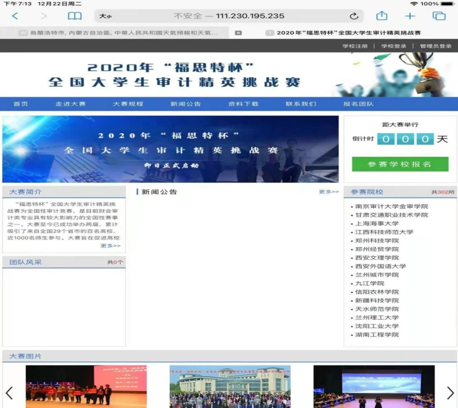The image size is (458, 408).
Task: Open 资料下载 navigation item
Action: point(243,104)
